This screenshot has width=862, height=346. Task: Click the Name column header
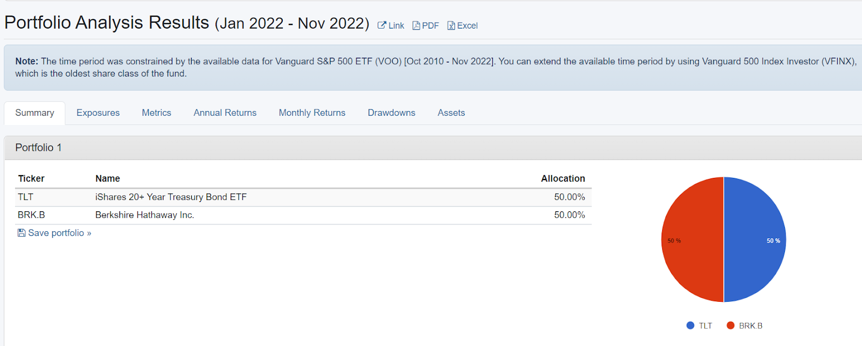pyautogui.click(x=108, y=178)
